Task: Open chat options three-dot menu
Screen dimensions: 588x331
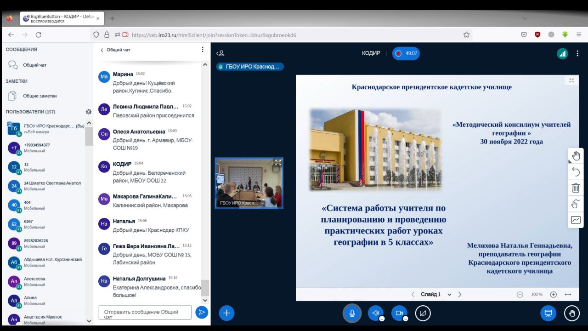Action: pyautogui.click(x=203, y=50)
